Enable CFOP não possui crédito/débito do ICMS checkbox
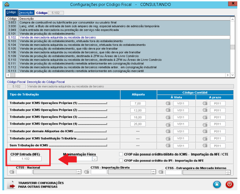The width and height of the screenshot is (240, 194). (121, 154)
